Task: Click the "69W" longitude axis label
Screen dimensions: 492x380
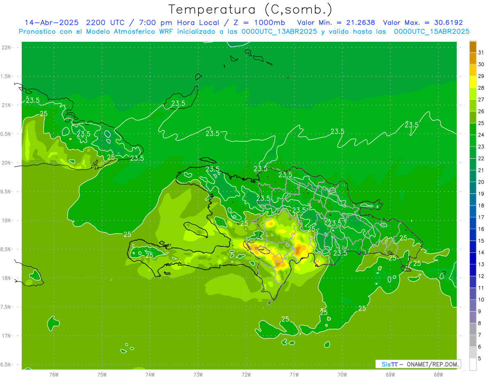Action: (x=390, y=374)
